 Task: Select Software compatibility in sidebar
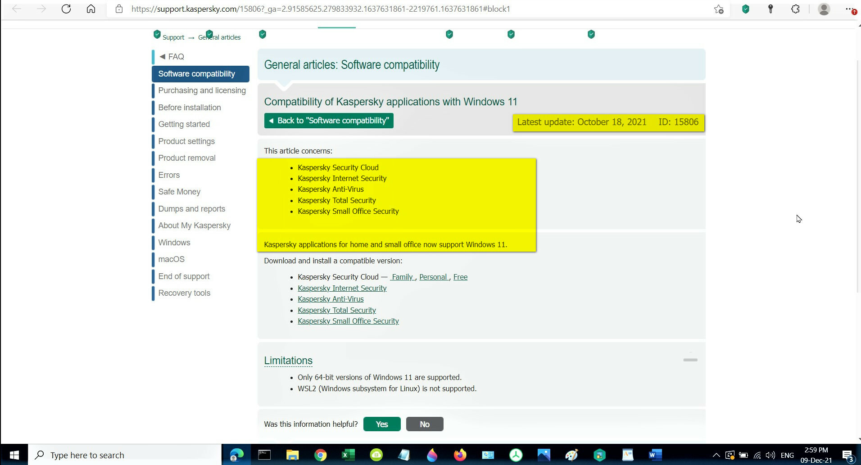click(200, 74)
